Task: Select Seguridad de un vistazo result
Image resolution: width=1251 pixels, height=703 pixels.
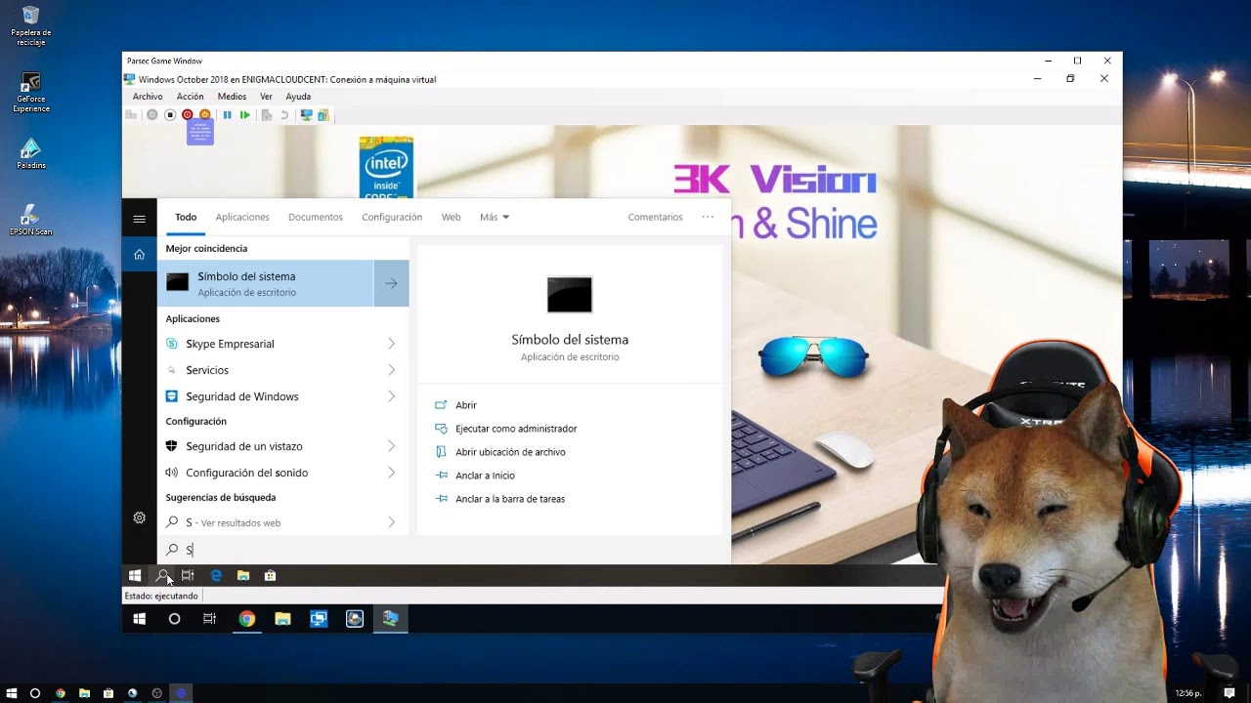Action: (265, 446)
